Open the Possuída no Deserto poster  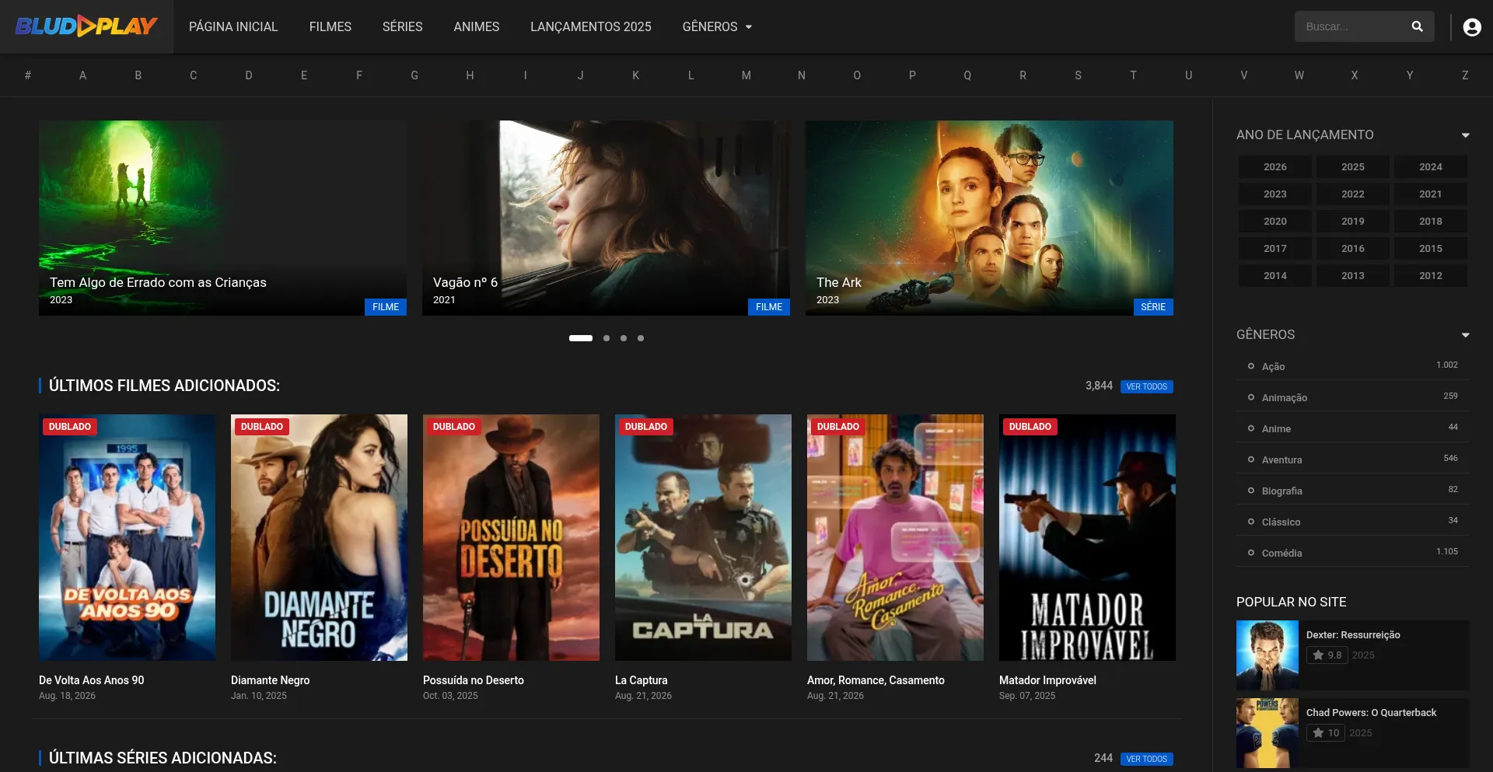511,537
